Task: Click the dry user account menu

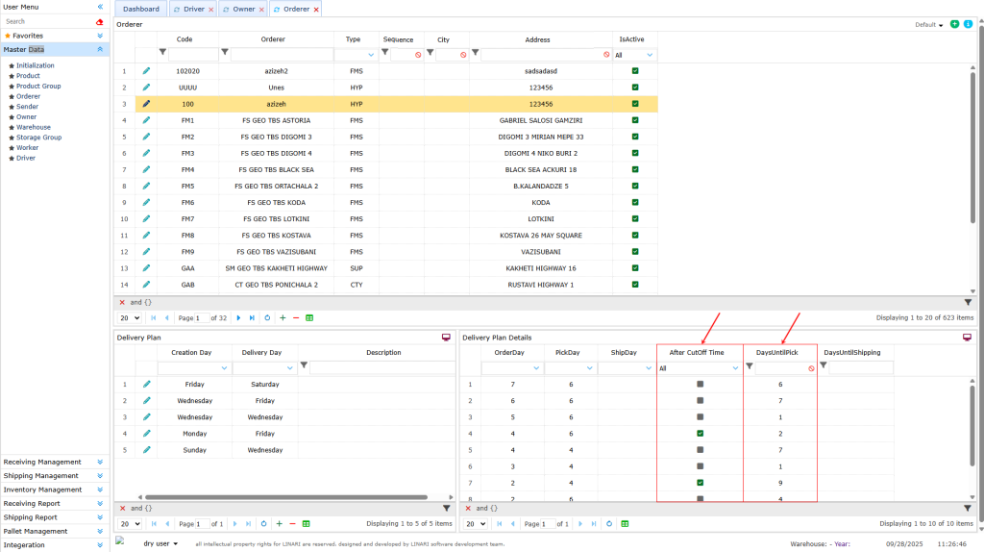Action: 160,543
